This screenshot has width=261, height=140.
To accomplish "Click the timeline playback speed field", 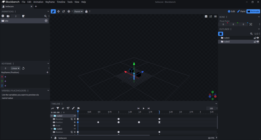I will click(211, 108).
